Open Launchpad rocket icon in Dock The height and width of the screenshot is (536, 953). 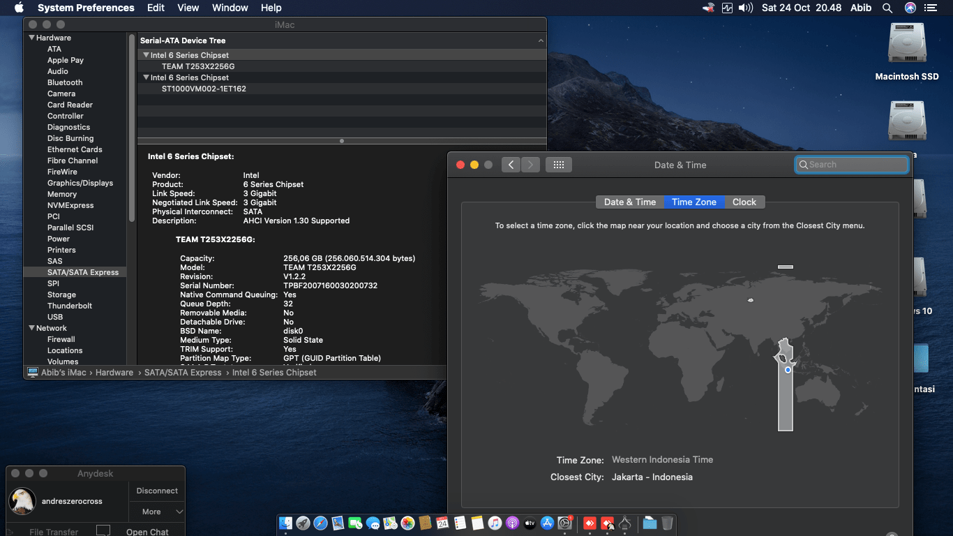tap(303, 523)
